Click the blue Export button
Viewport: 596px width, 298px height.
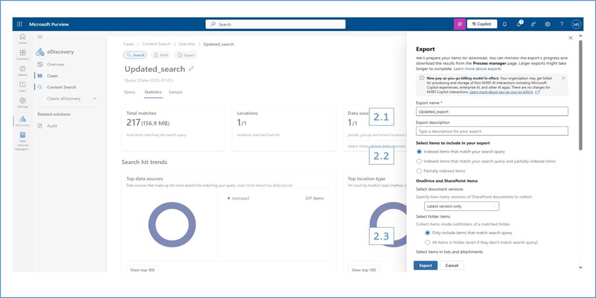(425, 265)
